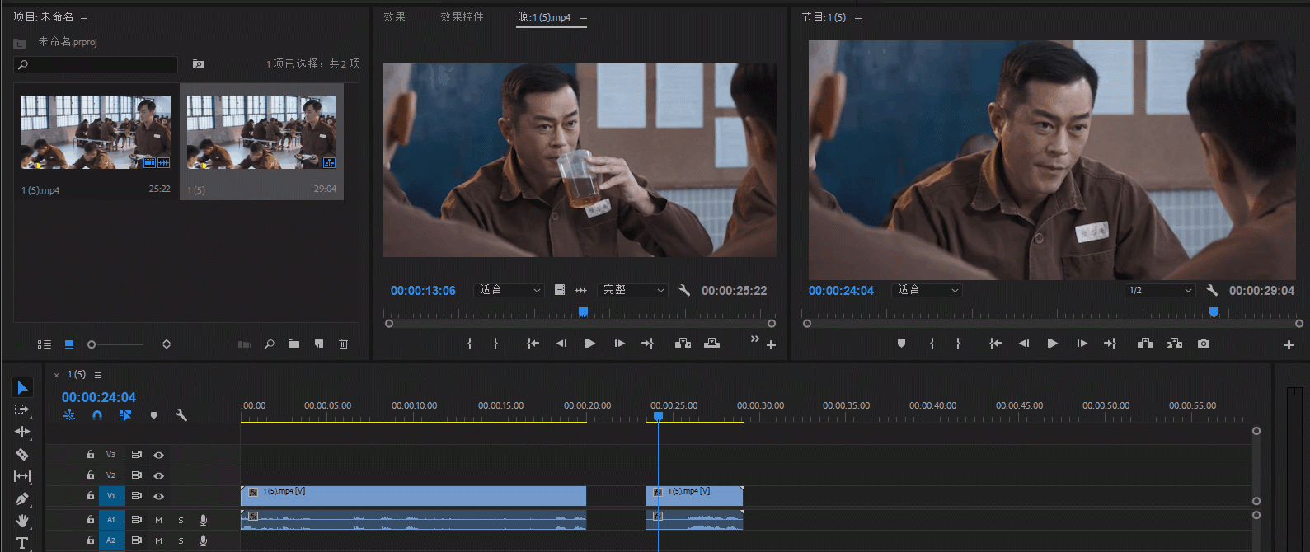Open source monitor panel menu
1310x552 pixels.
(x=584, y=18)
